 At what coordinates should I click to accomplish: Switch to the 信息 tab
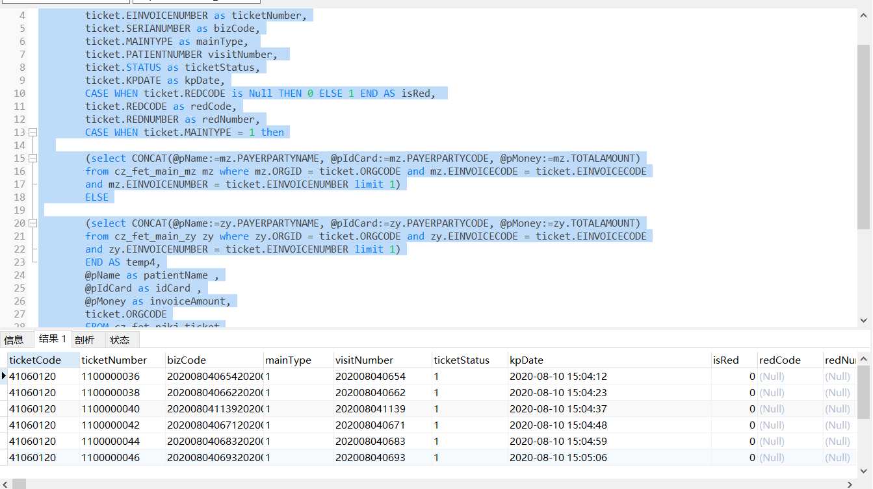[x=15, y=339]
